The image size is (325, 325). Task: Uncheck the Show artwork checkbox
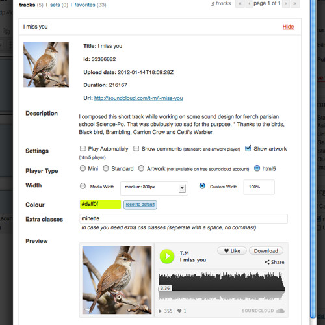click(x=248, y=148)
